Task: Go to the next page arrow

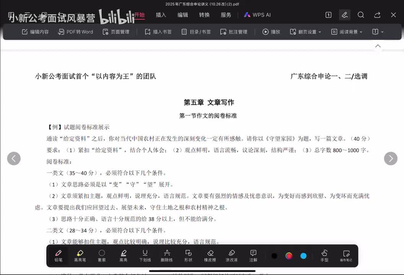Action: tap(391, 159)
